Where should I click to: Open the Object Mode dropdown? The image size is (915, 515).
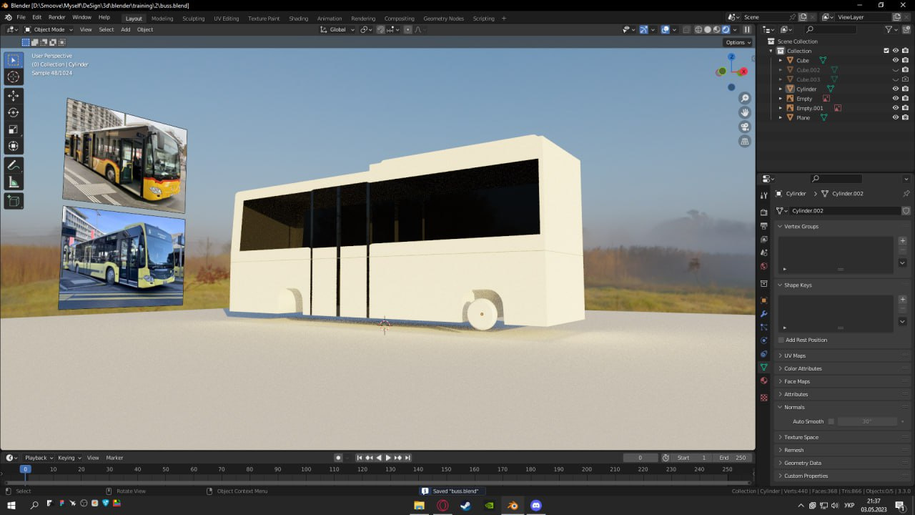click(x=49, y=29)
